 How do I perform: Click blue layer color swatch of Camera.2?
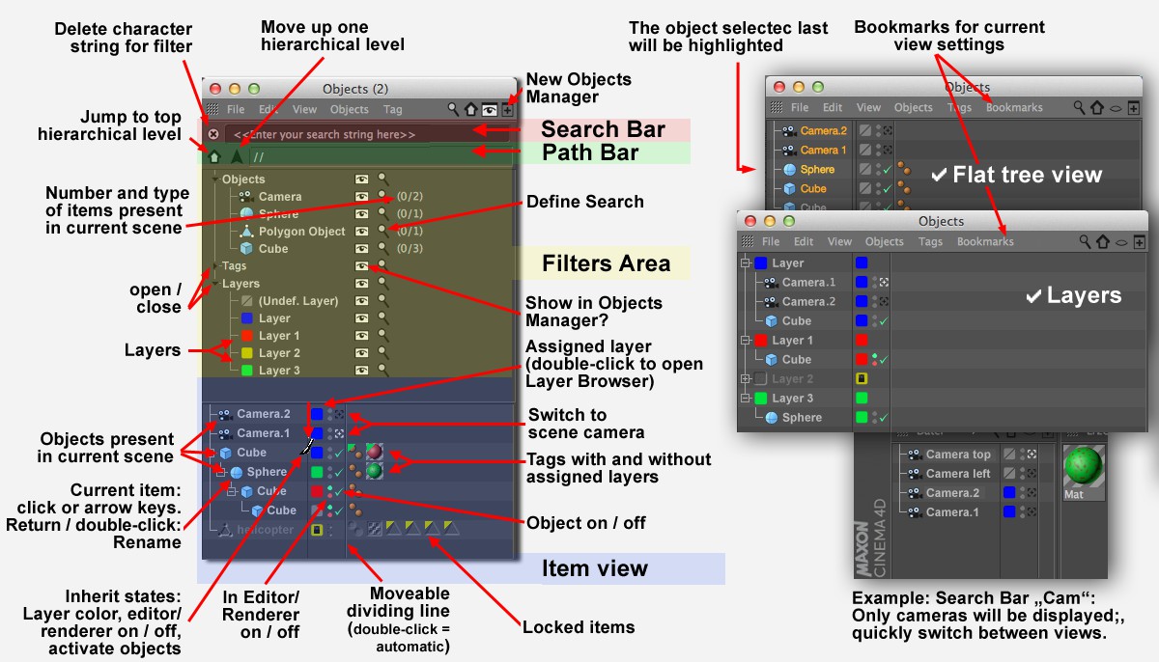click(317, 414)
